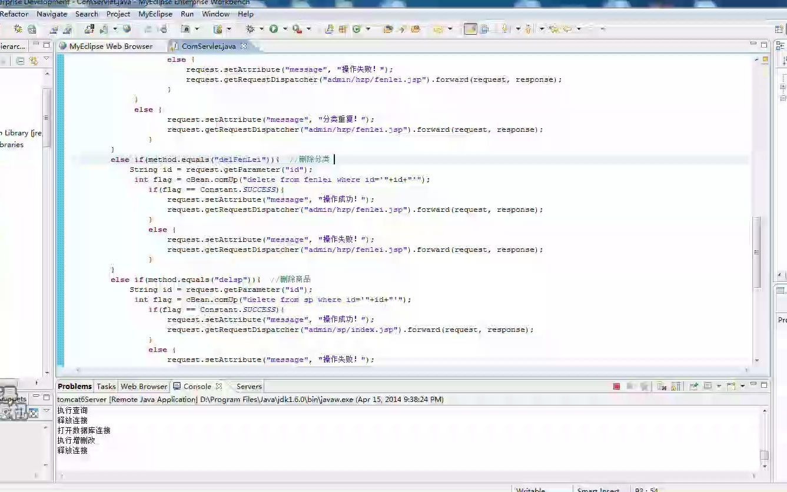Click the Open Perspective icon
This screenshot has height=492, width=787.
point(780,29)
